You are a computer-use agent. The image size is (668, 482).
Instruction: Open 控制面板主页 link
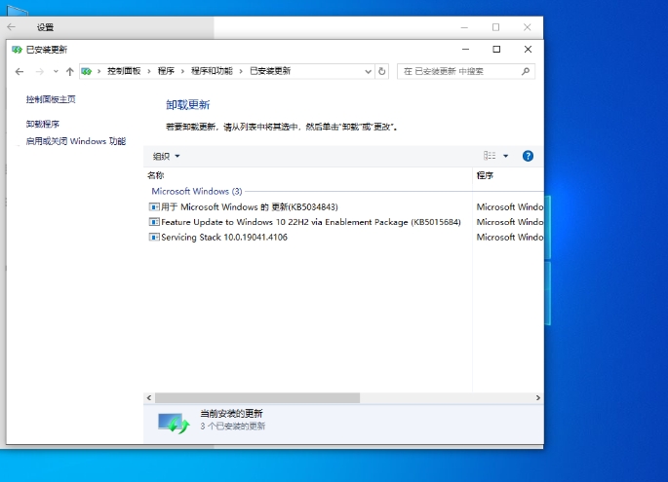(51, 99)
